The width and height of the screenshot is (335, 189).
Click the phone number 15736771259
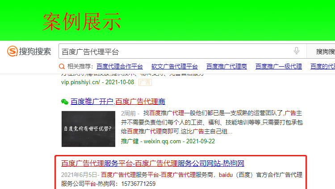tap(138, 184)
